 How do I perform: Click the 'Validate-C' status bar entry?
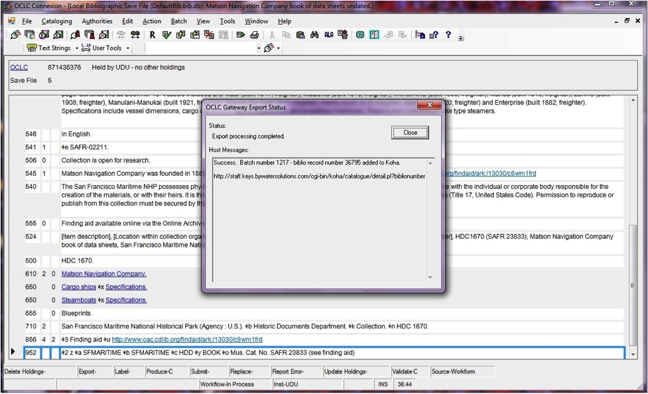[405, 371]
